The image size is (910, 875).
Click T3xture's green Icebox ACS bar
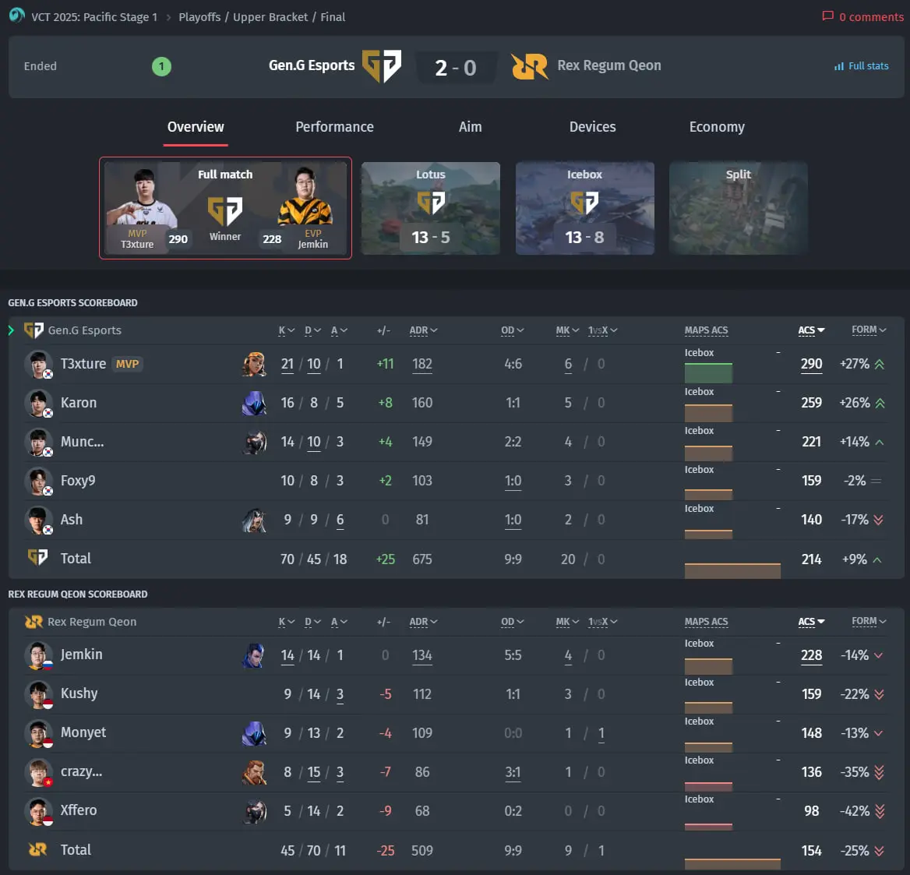coord(709,373)
